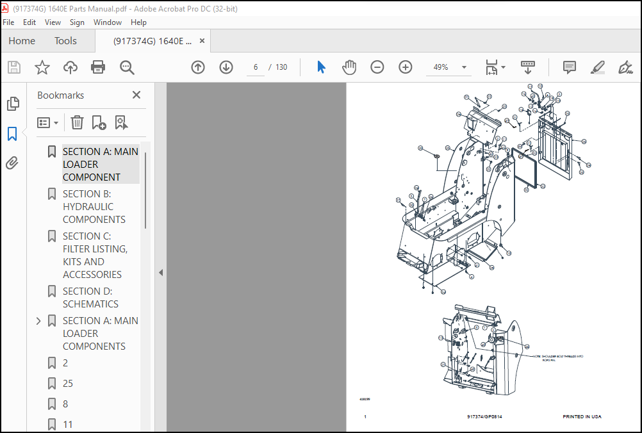Find the current bookmark icon
Viewport: 642px width, 433px height.
121,122
